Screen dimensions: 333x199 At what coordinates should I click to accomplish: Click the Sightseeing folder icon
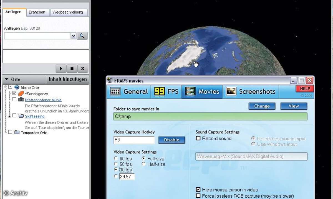[x=21, y=116]
